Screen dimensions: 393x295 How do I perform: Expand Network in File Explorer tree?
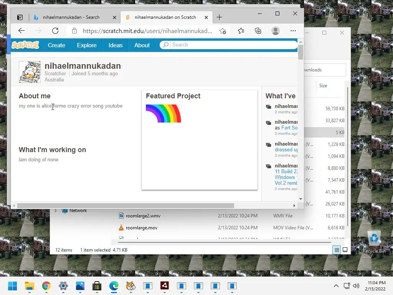56,211
